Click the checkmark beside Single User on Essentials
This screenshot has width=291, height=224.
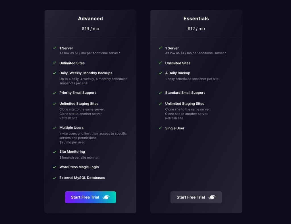click(160, 128)
